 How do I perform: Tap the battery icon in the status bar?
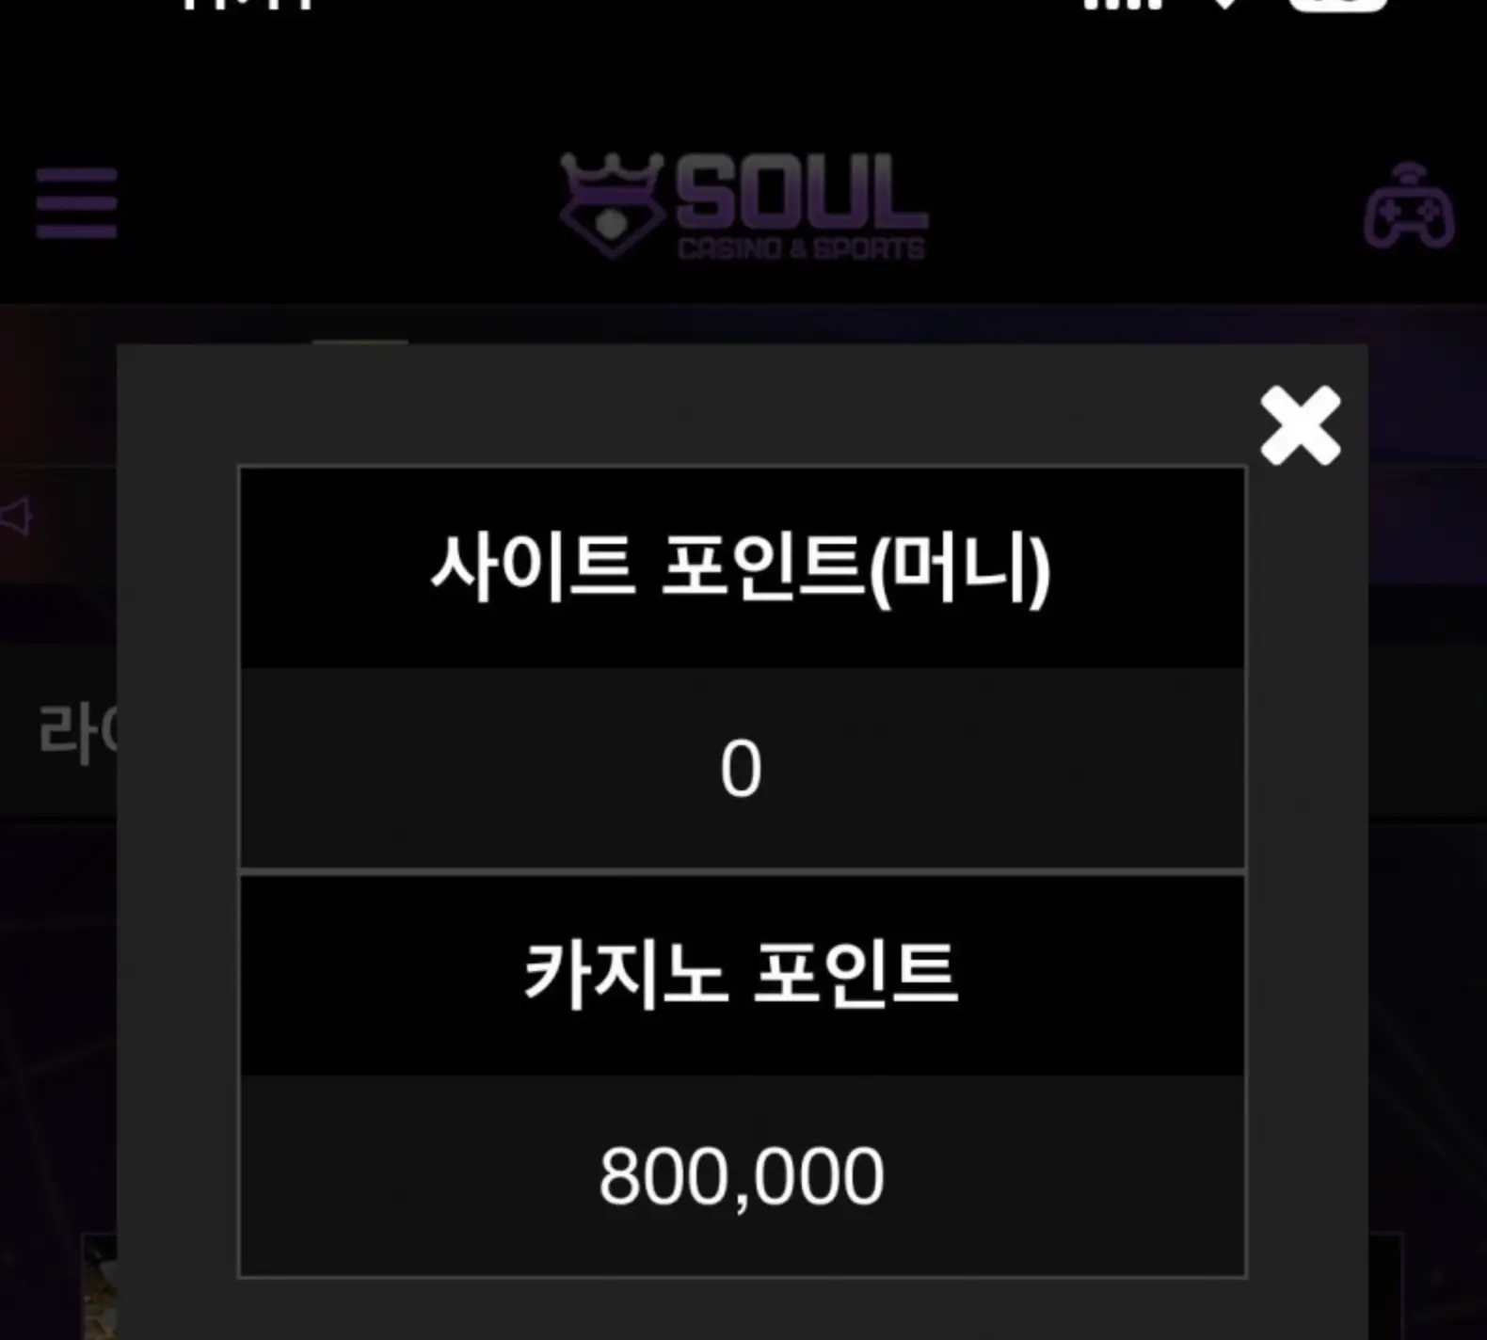1337,5
